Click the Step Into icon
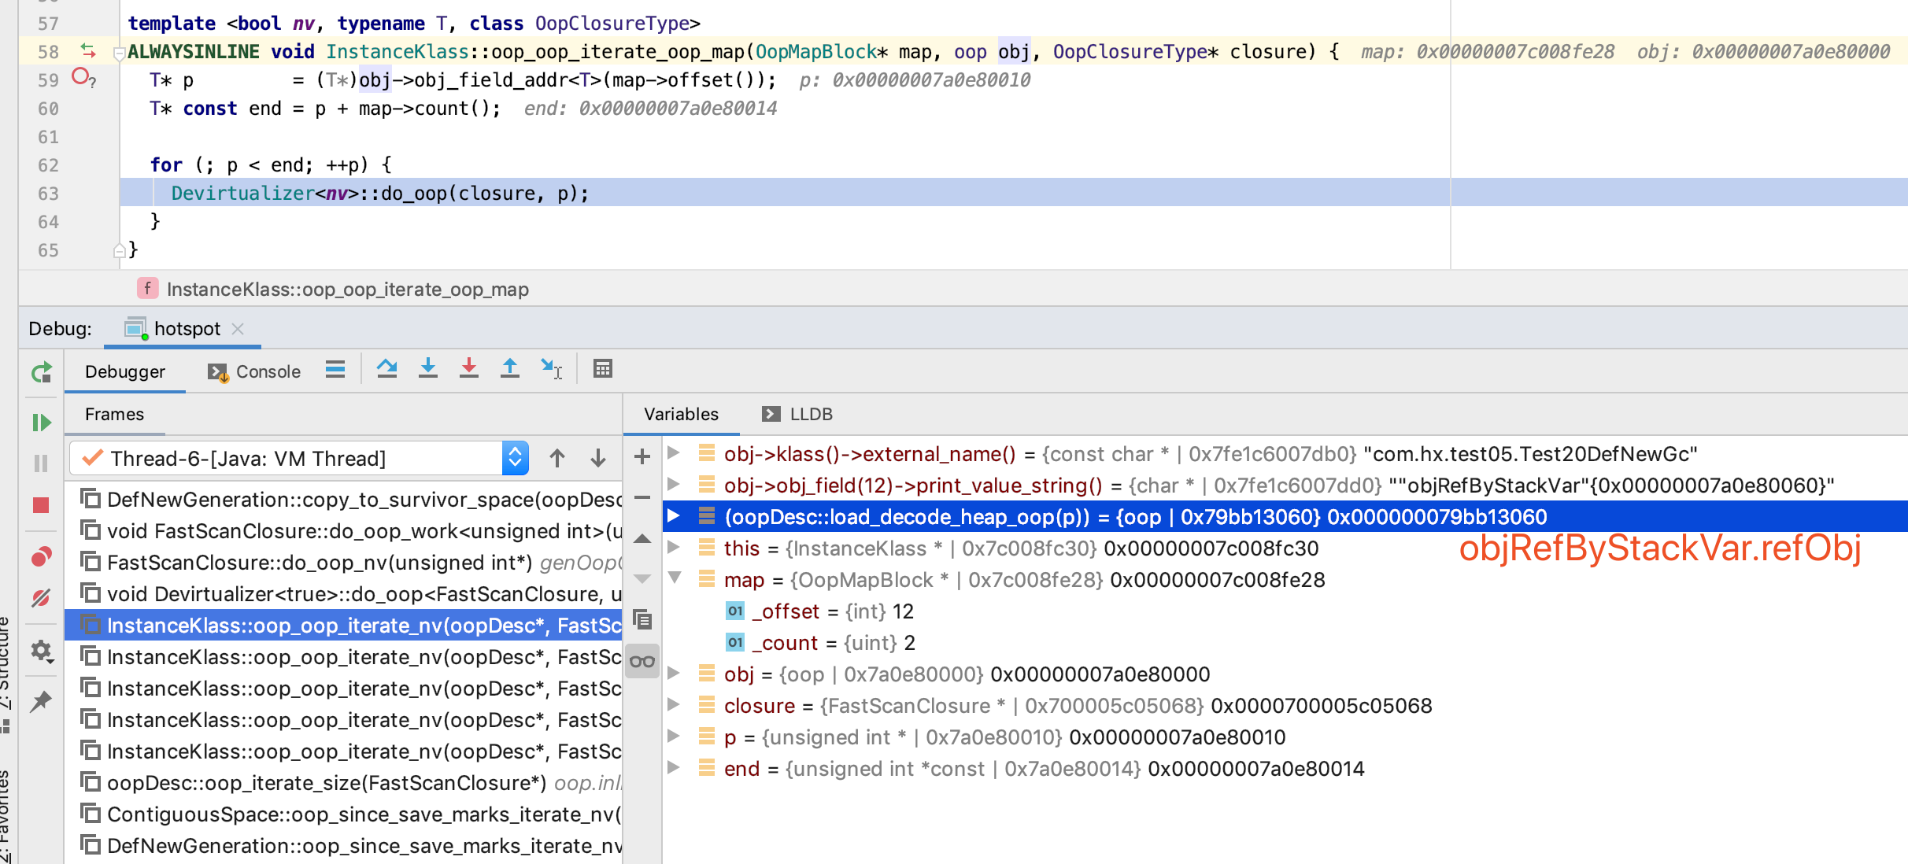Image resolution: width=1908 pixels, height=864 pixels. pos(427,369)
